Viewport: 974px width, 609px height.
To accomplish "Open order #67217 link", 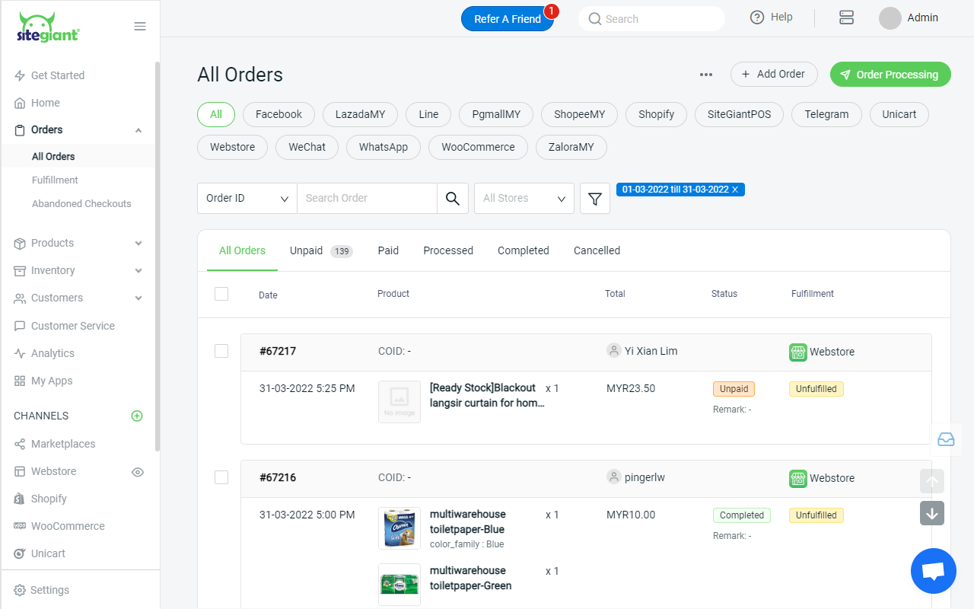I will coord(278,351).
